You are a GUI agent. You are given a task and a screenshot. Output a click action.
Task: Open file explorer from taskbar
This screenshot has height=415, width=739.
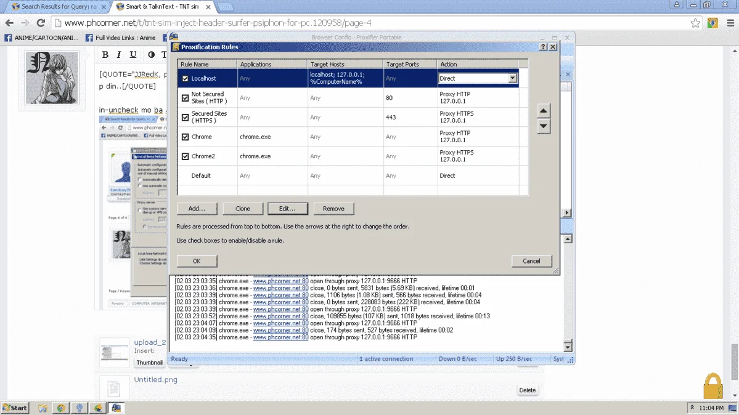pos(43,408)
